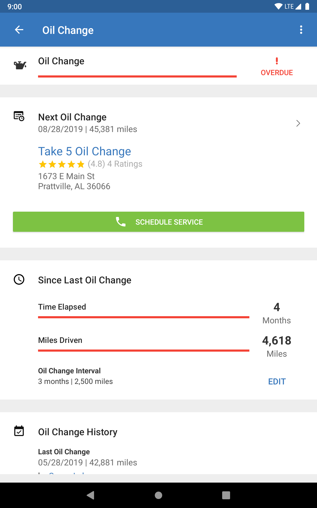Image resolution: width=317 pixels, height=508 pixels.
Task: Tap the phone icon on Schedule Service
Action: click(121, 222)
